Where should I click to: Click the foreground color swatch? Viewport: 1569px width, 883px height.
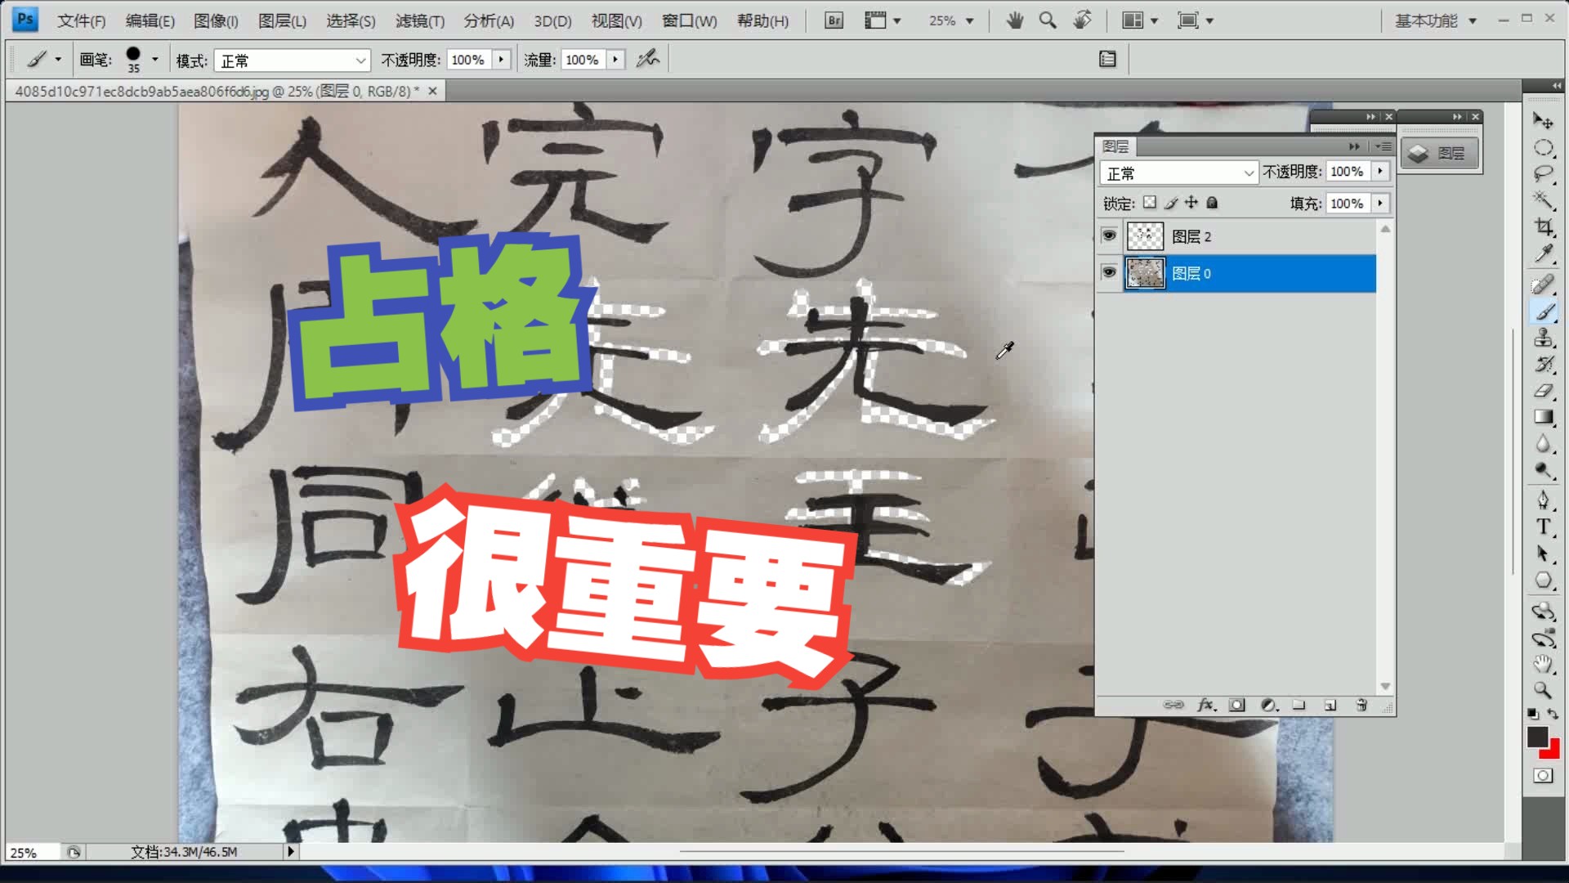click(x=1537, y=737)
